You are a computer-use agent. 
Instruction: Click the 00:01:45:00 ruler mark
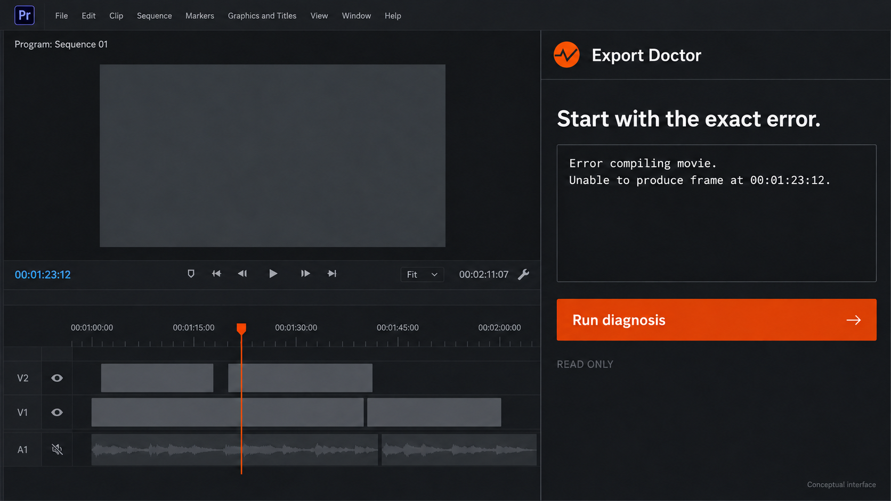pyautogui.click(x=398, y=327)
